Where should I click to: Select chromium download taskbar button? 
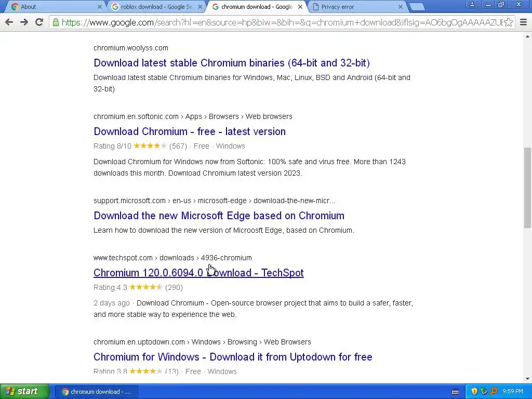[97, 392]
